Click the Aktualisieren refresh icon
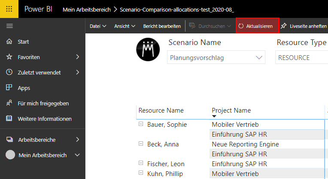 point(241,26)
